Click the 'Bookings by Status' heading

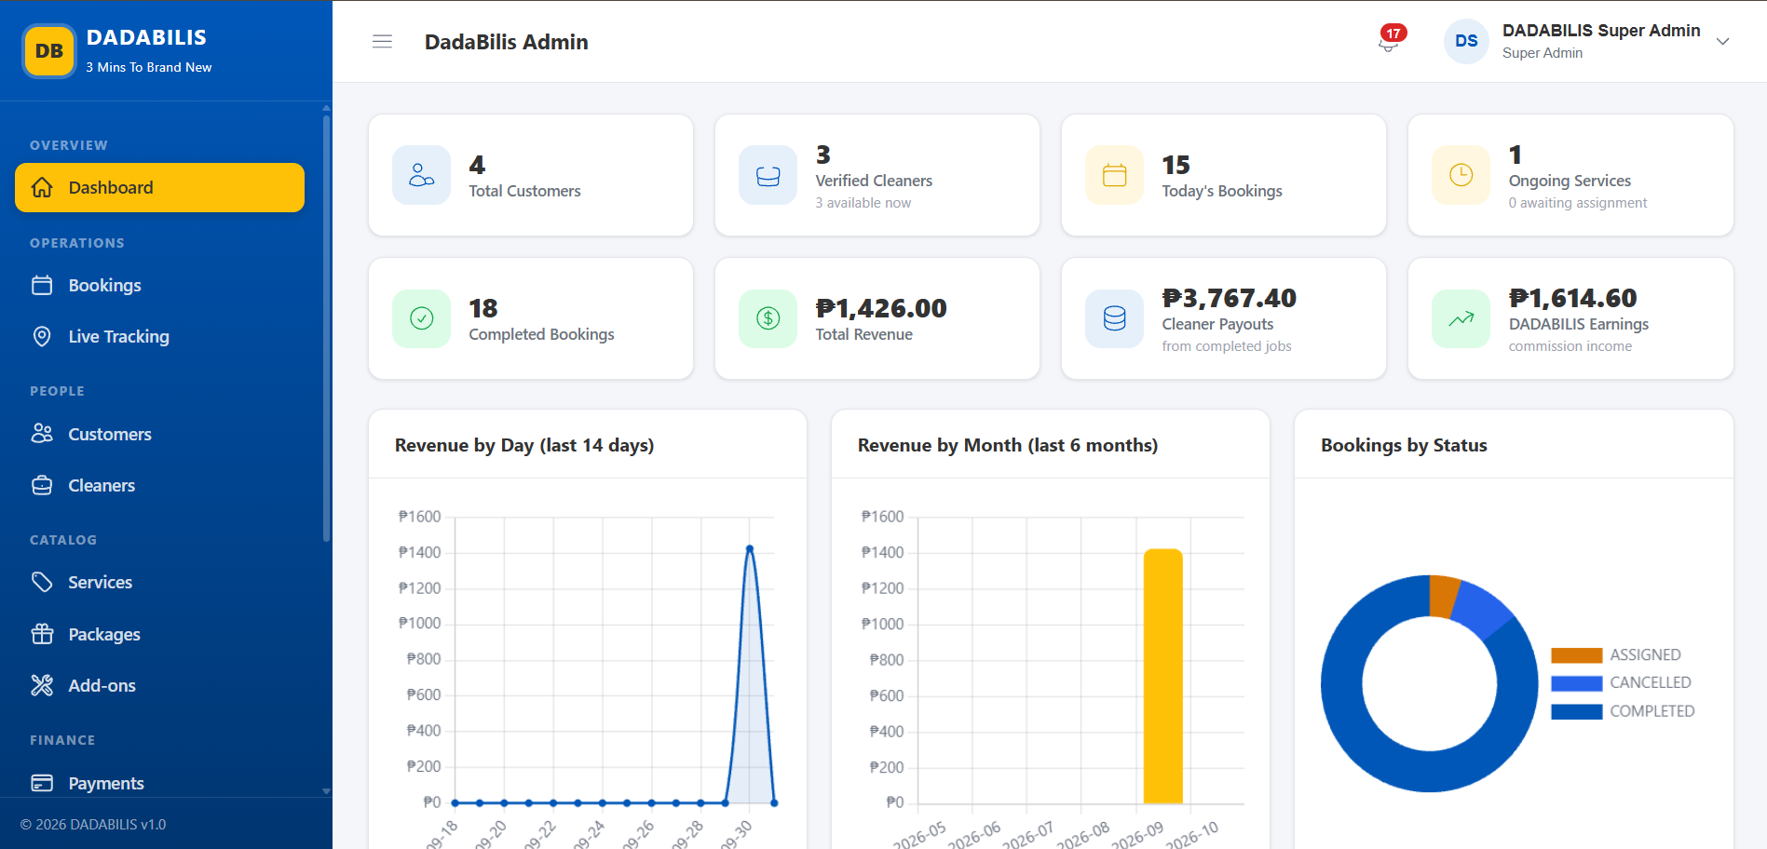pyautogui.click(x=1404, y=445)
